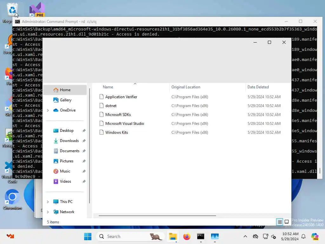Viewport: 325px width, 244px height.
Task: Switch to the details view layout
Action: tap(280, 222)
